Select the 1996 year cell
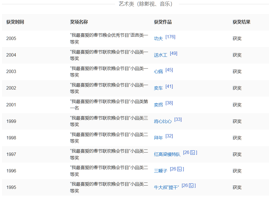 point(11,171)
